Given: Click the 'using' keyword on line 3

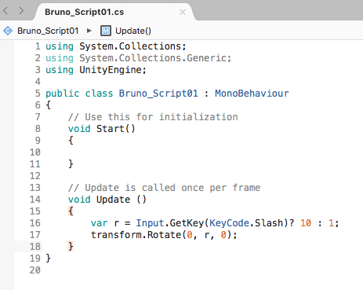Looking at the screenshot, I should click(60, 70).
